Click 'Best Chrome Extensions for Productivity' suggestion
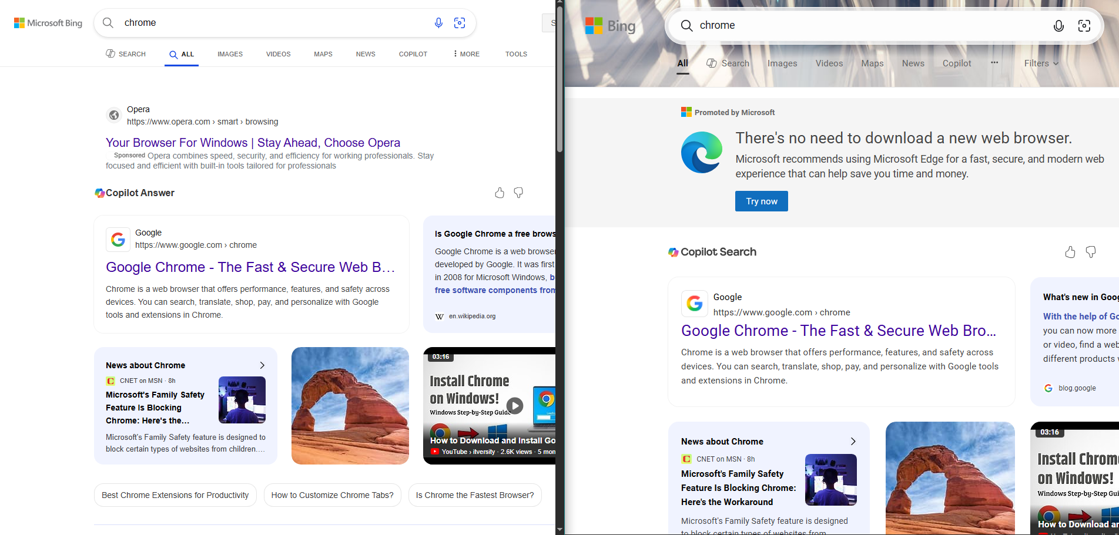Viewport: 1119px width, 535px height. pos(175,495)
